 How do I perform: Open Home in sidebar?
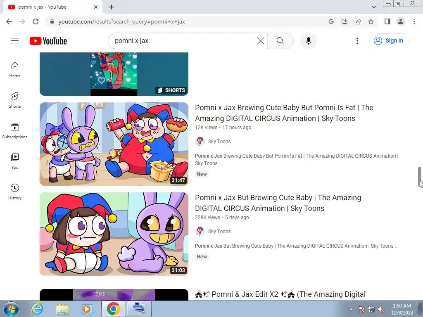(x=15, y=70)
